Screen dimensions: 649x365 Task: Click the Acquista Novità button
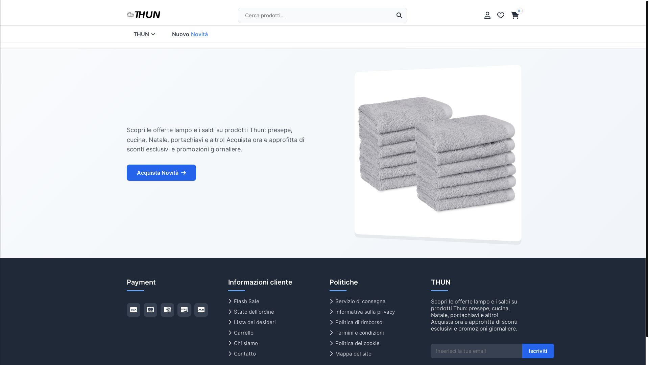coord(161,173)
